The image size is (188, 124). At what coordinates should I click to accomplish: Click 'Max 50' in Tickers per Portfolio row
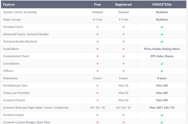(x=123, y=93)
